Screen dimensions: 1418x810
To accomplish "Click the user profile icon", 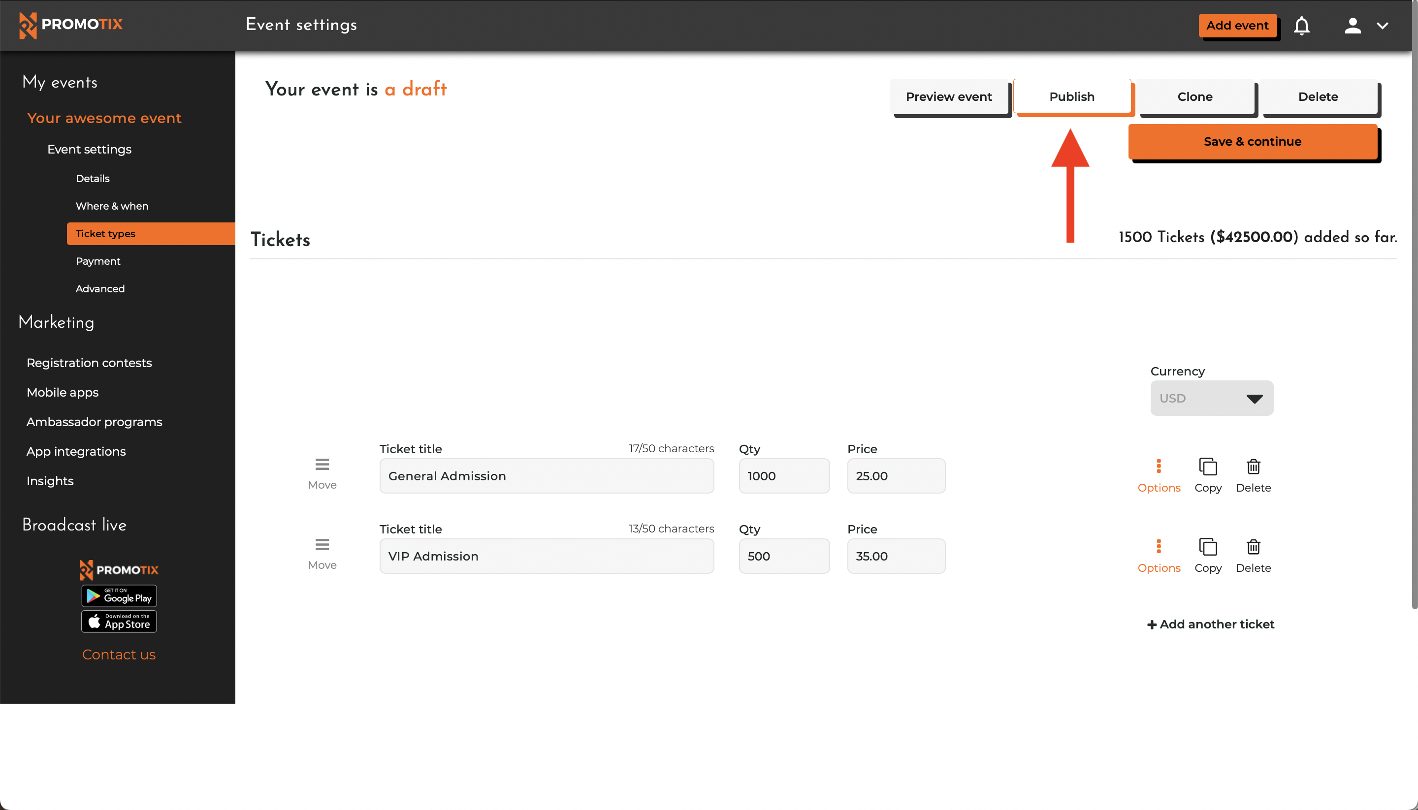I will coord(1353,26).
